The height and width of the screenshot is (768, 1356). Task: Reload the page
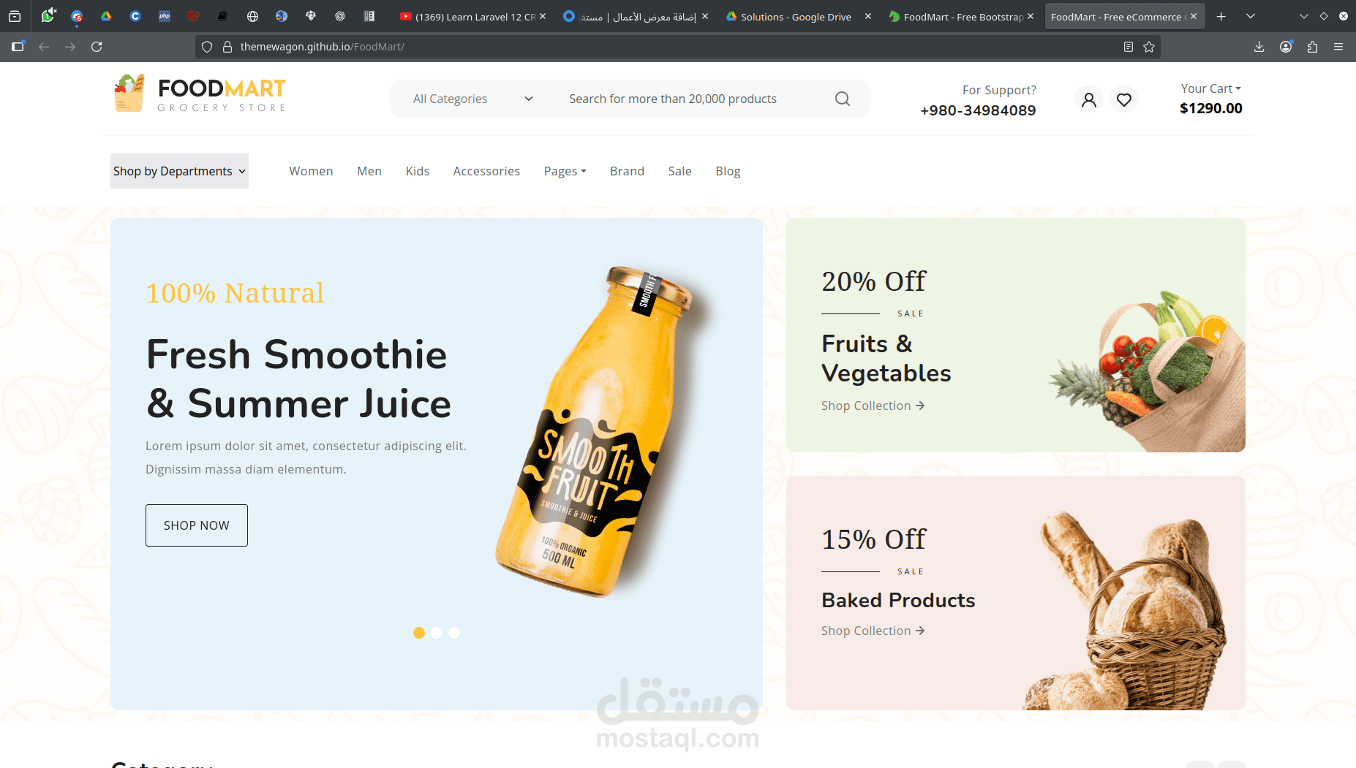(97, 47)
